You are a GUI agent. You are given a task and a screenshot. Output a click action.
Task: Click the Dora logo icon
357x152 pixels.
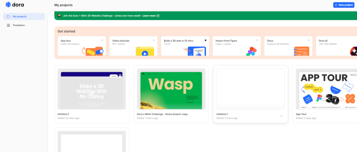pos(8,5)
